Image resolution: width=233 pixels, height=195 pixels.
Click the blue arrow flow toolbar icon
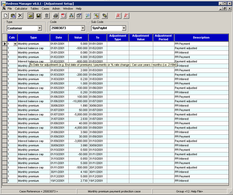pos(88,15)
